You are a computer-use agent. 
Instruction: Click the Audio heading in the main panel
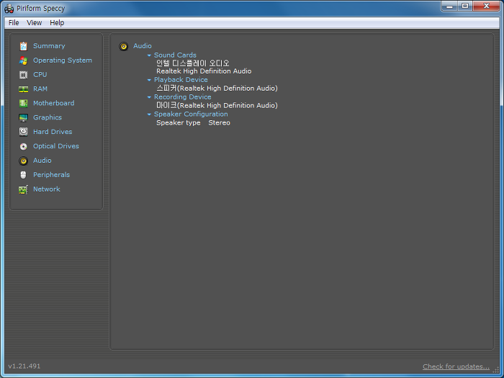pyautogui.click(x=143, y=46)
